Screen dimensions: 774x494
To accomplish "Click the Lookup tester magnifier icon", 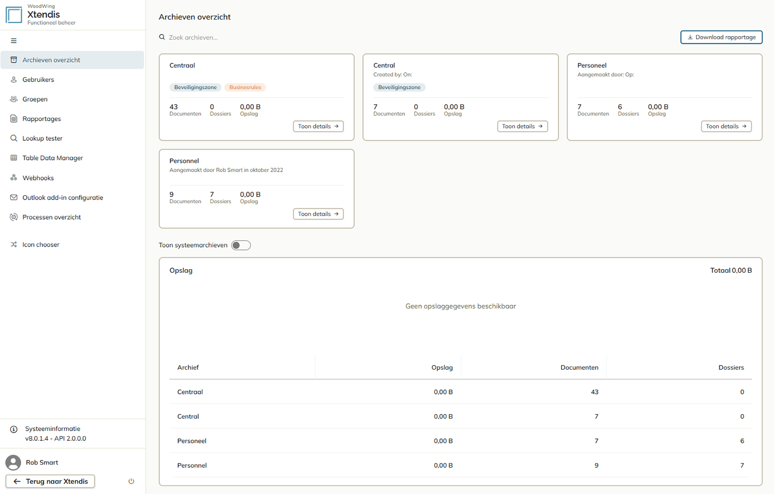I will [14, 138].
